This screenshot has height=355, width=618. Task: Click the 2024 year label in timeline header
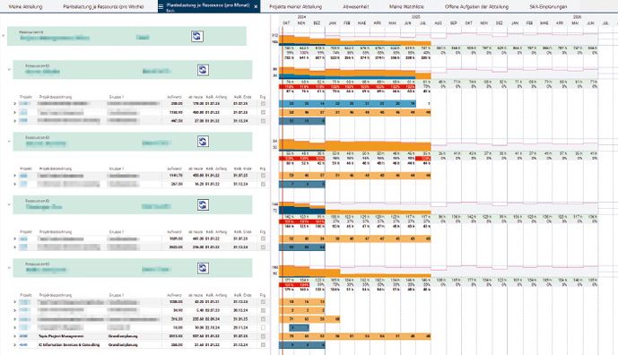pos(301,17)
